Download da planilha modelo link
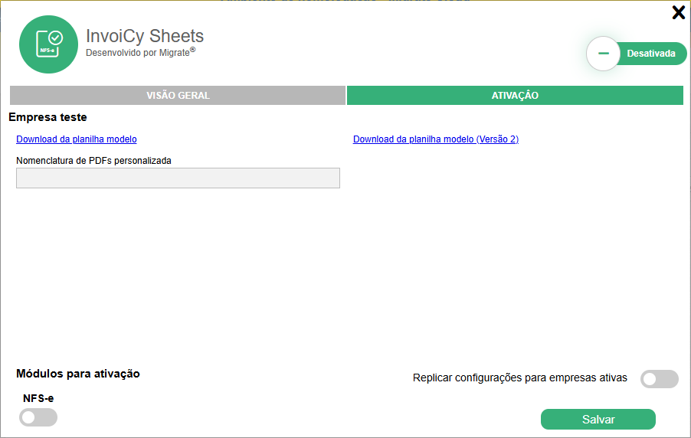 (77, 139)
